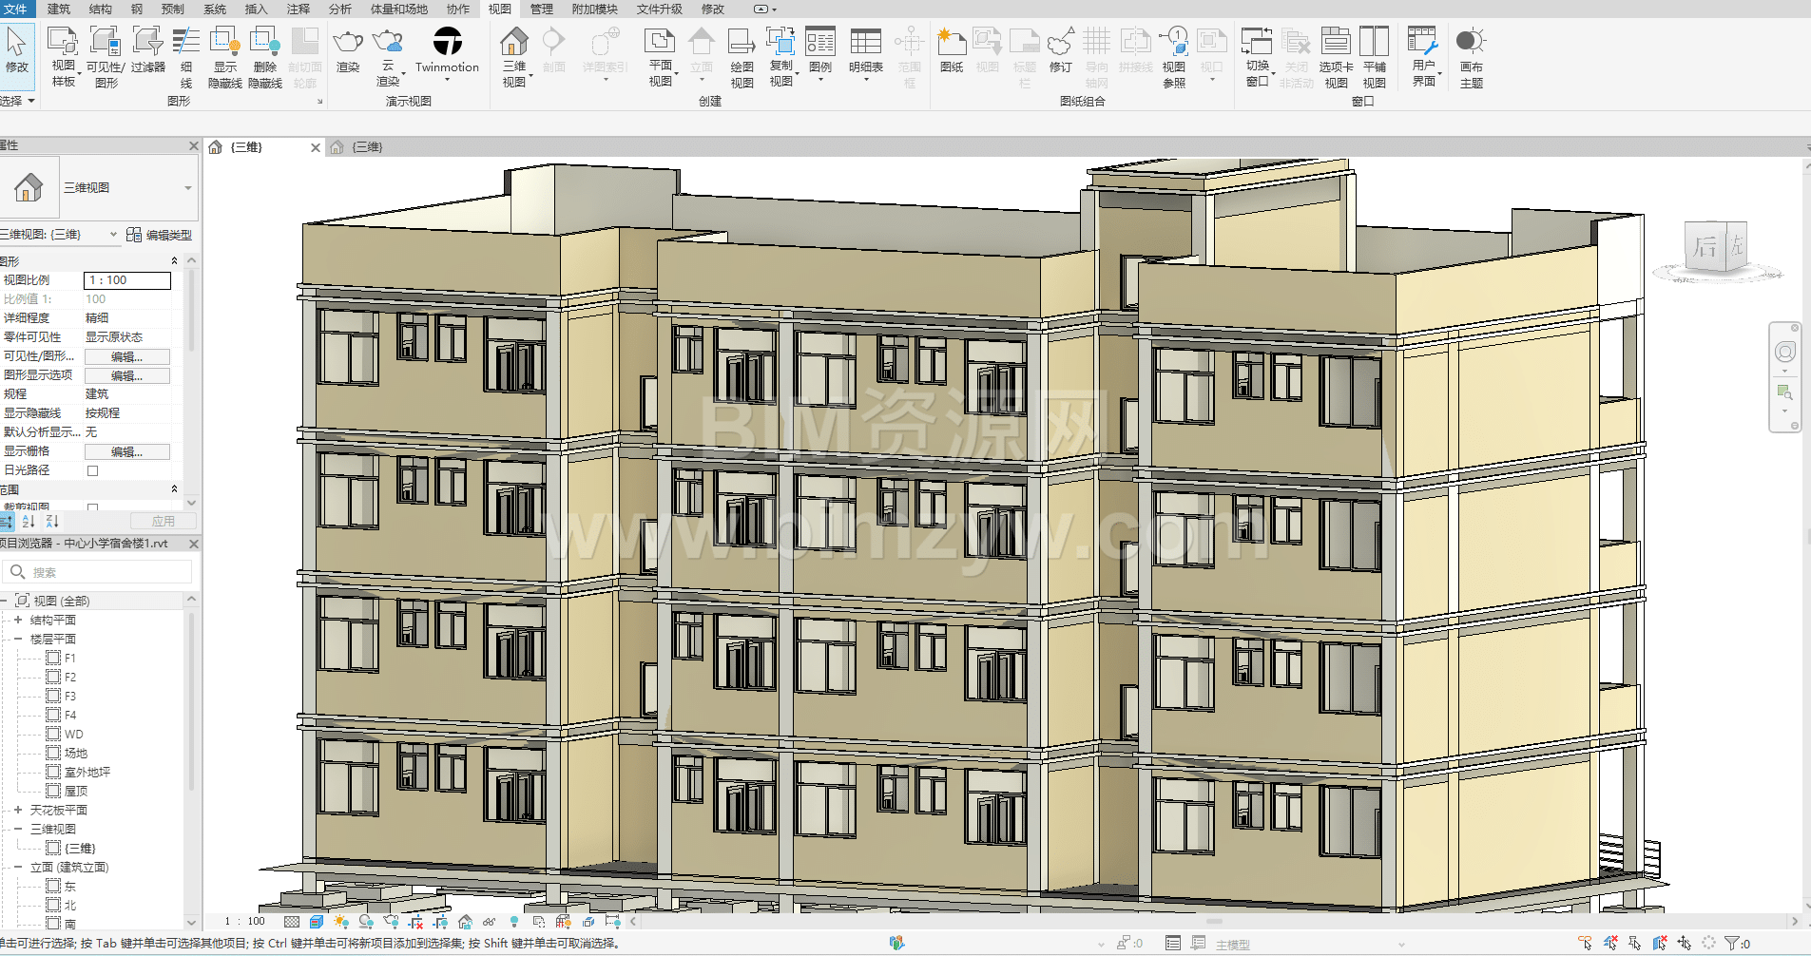1811x956 pixels.
Task: Collapse the Floor Plans (楼层平面) tree node
Action: [x=17, y=639]
